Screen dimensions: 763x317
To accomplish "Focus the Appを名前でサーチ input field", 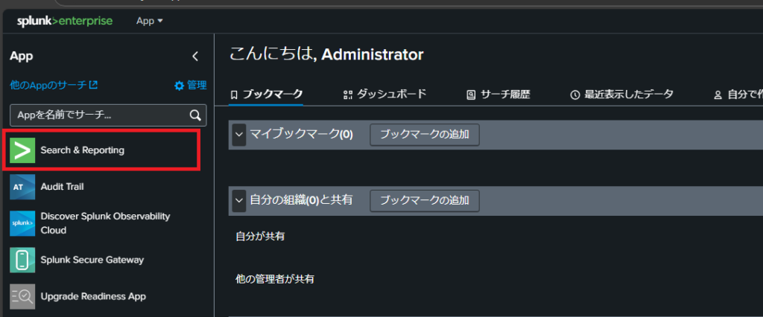I will pyautogui.click(x=97, y=115).
